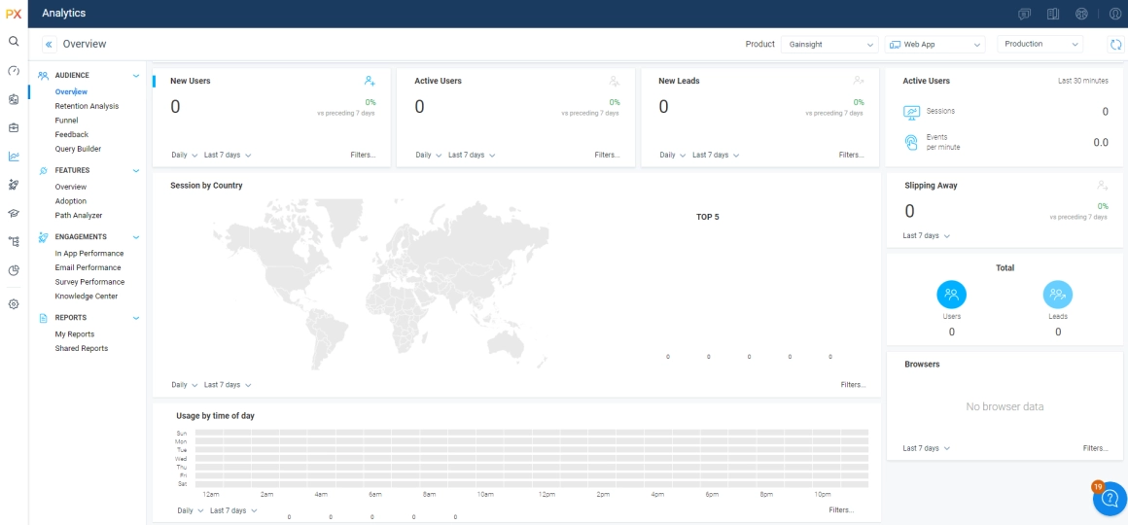Select the Leads circle in Total card
Screen dimensions: 1128x525
coord(1058,295)
